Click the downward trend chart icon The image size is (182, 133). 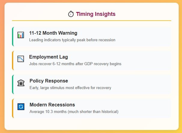coord(21,59)
